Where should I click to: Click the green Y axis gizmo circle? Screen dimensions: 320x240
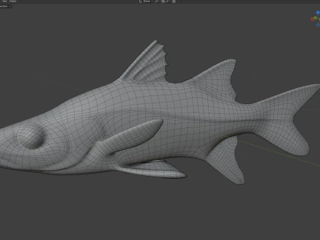[x=315, y=17]
